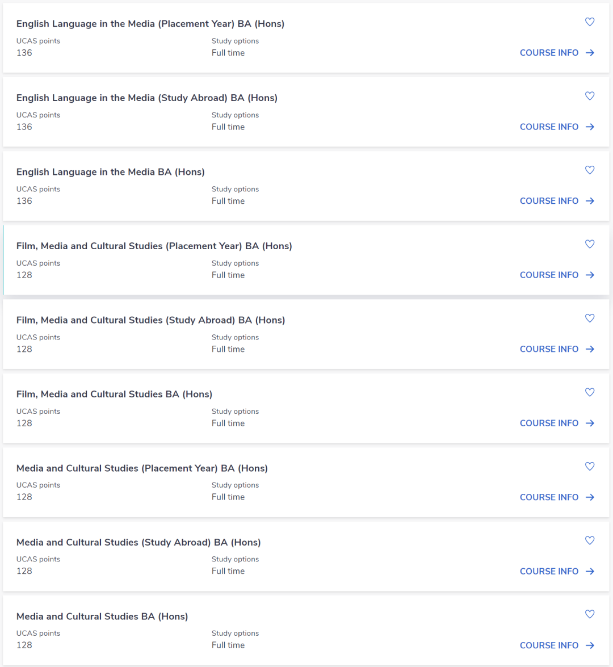Viewport: 613px width, 667px height.
Task: Click Course Info for Film, Media and Cultural Studies BA
Action: click(x=556, y=423)
